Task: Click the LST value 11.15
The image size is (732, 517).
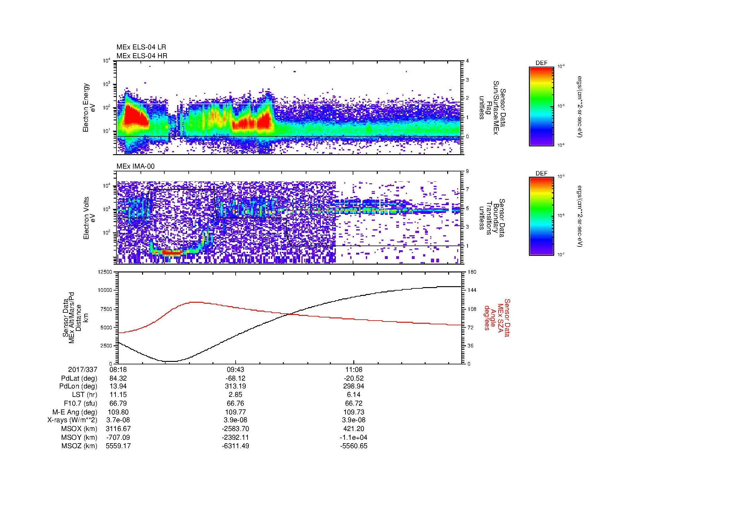Action: pos(118,395)
